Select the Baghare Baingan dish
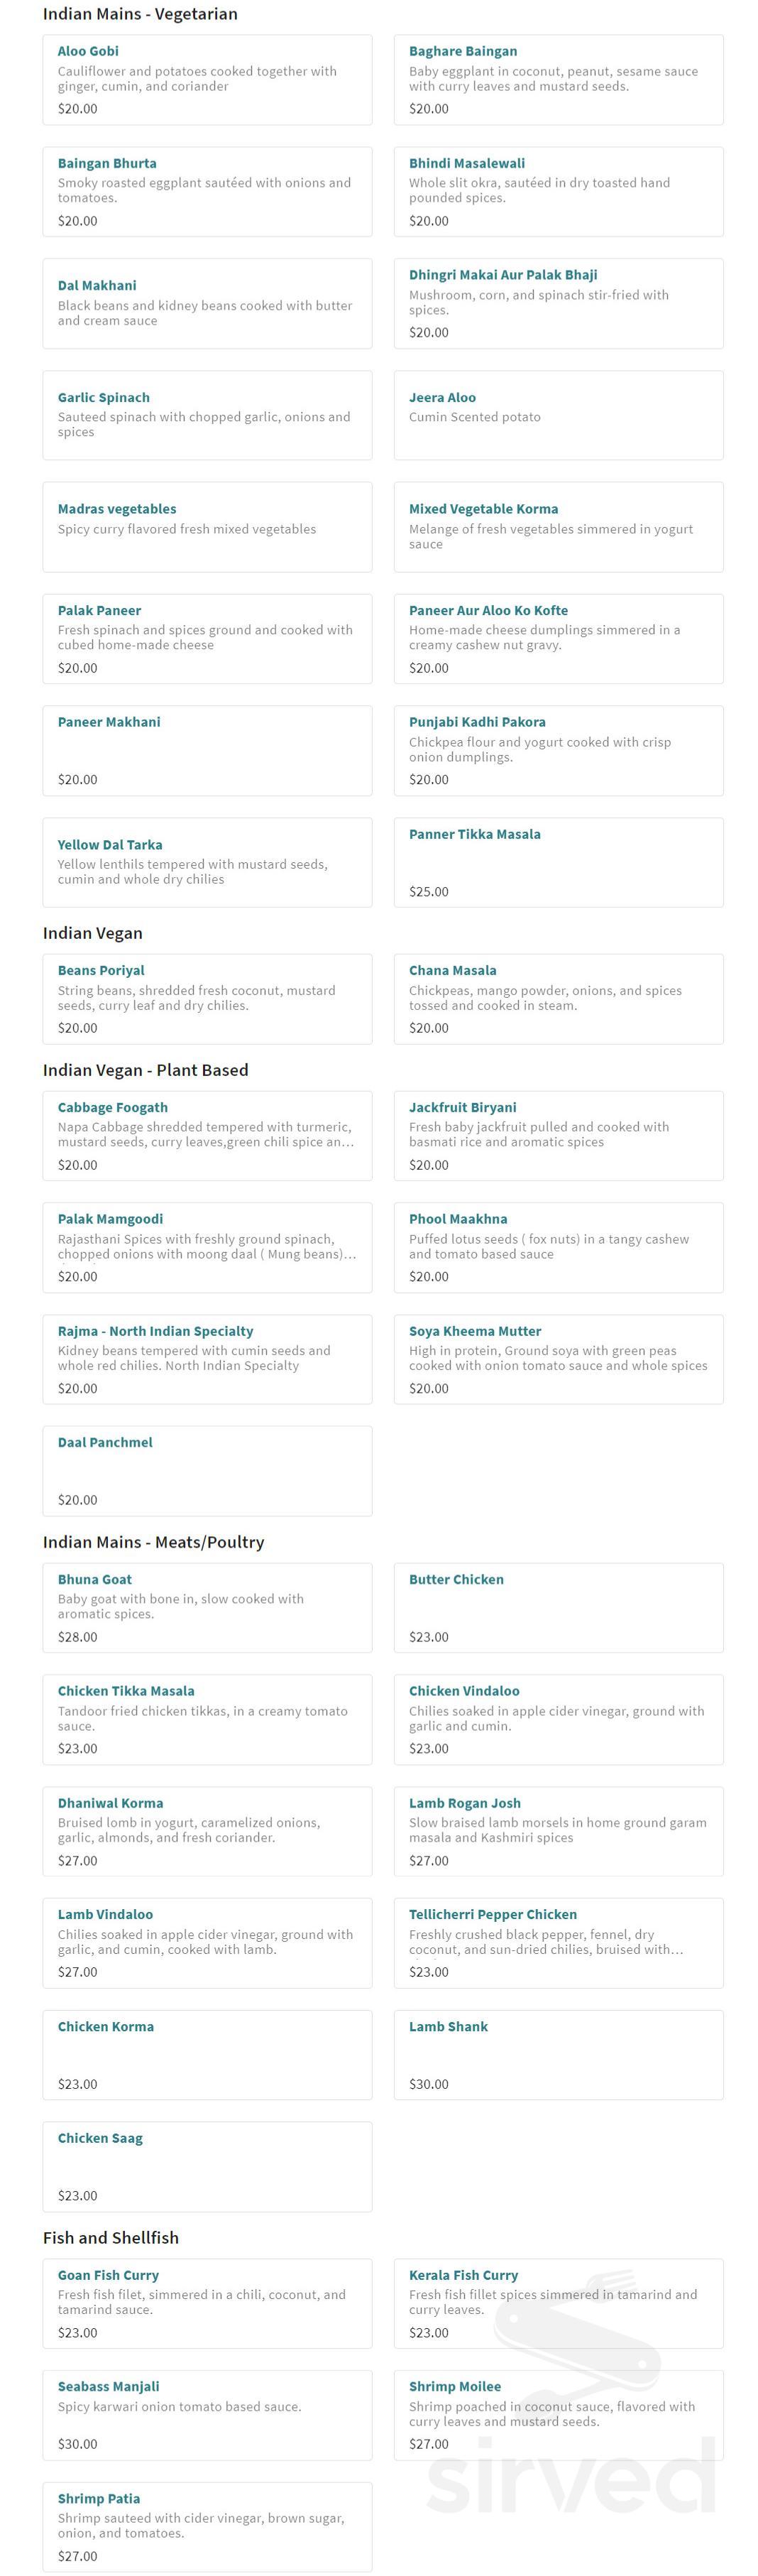Viewport: 758px width, 2576px height. point(462,51)
